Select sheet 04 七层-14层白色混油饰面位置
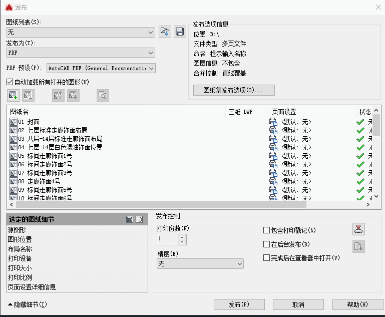The image size is (385, 317). coord(60,147)
